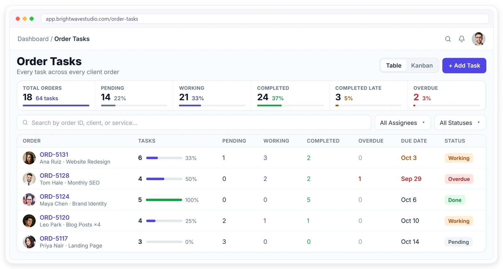Click the Sep 29 due date
The height and width of the screenshot is (269, 503).
point(411,179)
